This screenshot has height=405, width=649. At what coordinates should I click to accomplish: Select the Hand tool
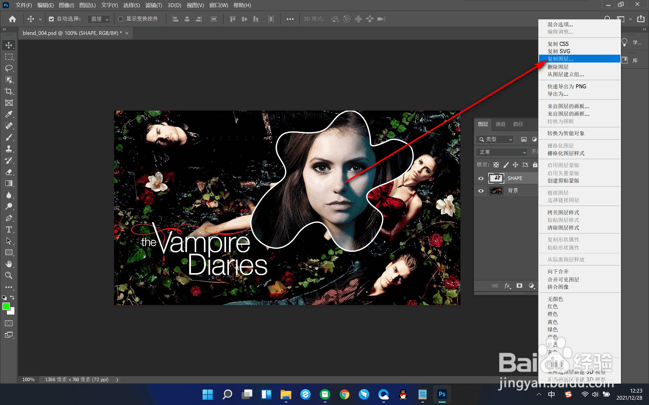click(9, 264)
